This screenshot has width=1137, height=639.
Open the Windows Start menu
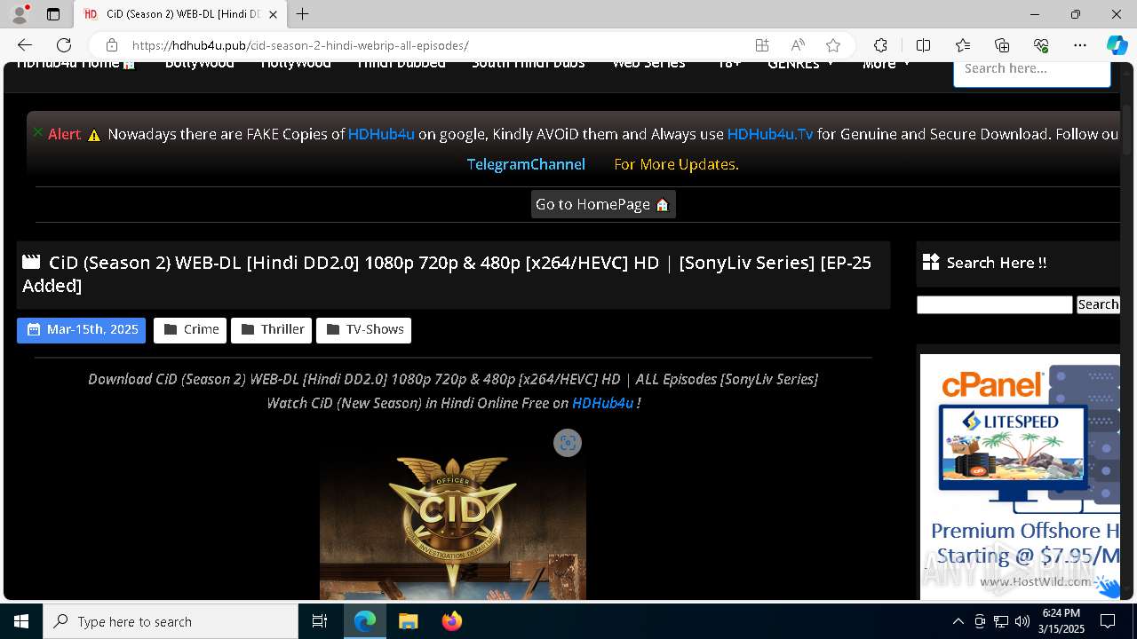tap(21, 621)
